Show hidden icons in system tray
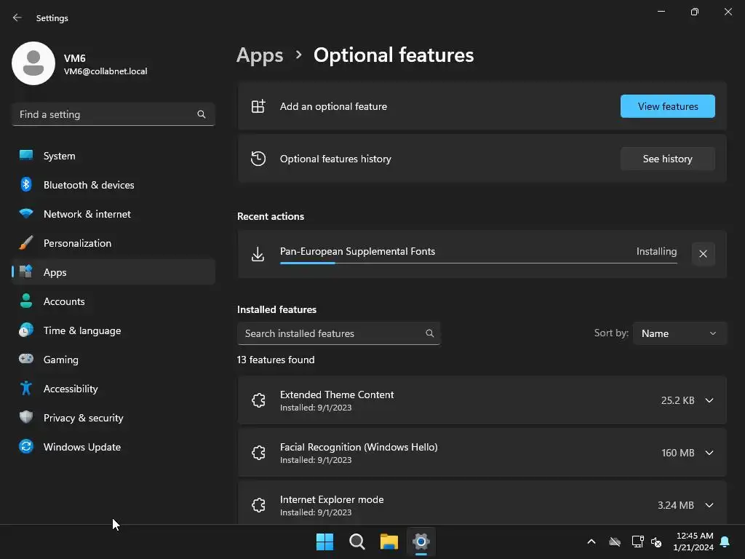Image resolution: width=745 pixels, height=559 pixels. pyautogui.click(x=591, y=542)
